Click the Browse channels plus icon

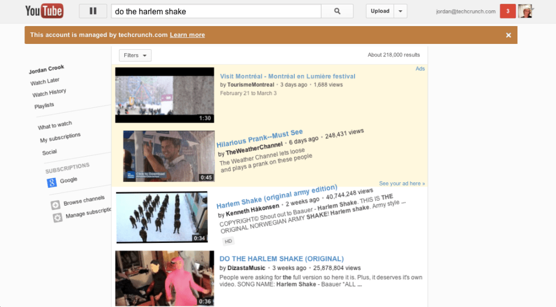point(55,205)
